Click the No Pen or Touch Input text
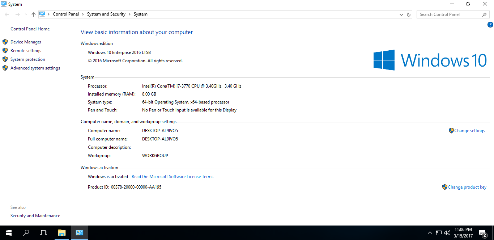494x240 pixels. [189, 110]
